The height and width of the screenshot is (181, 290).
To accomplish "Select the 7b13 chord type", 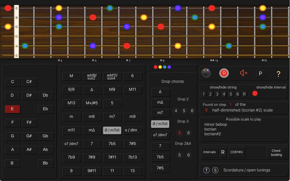I will point(132,157).
